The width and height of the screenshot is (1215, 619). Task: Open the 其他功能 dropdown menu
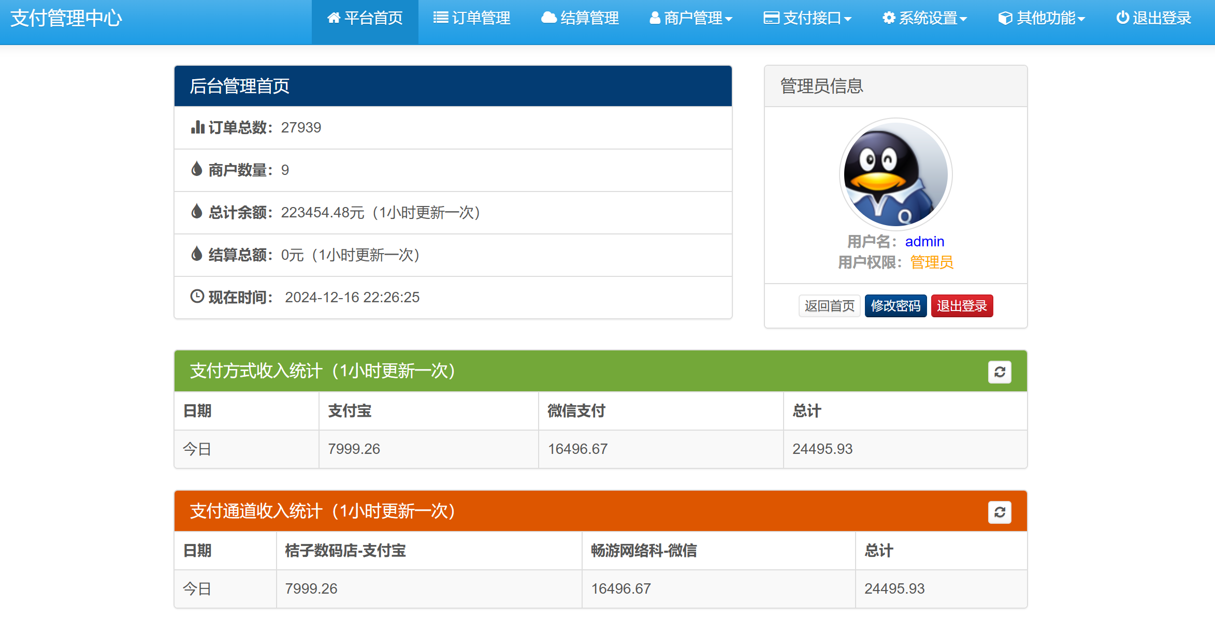point(1042,19)
